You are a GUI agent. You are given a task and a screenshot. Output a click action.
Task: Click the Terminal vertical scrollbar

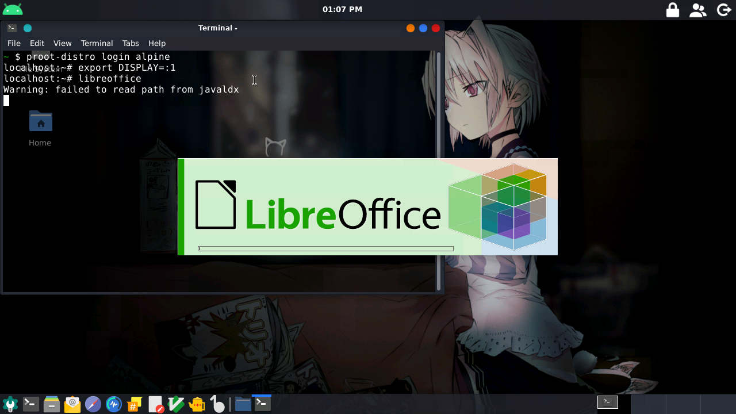[x=439, y=171]
